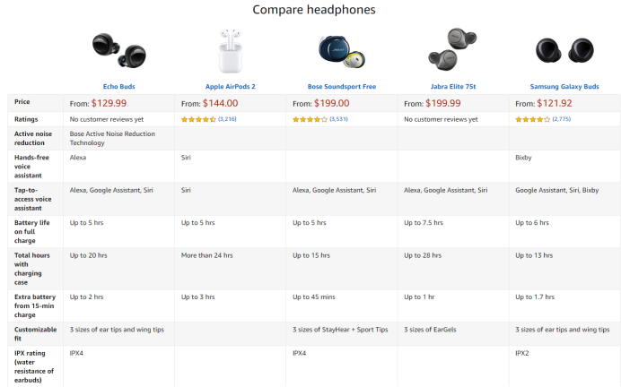Click the Bose Soundsport Free product image
621x387 pixels.
(x=341, y=49)
